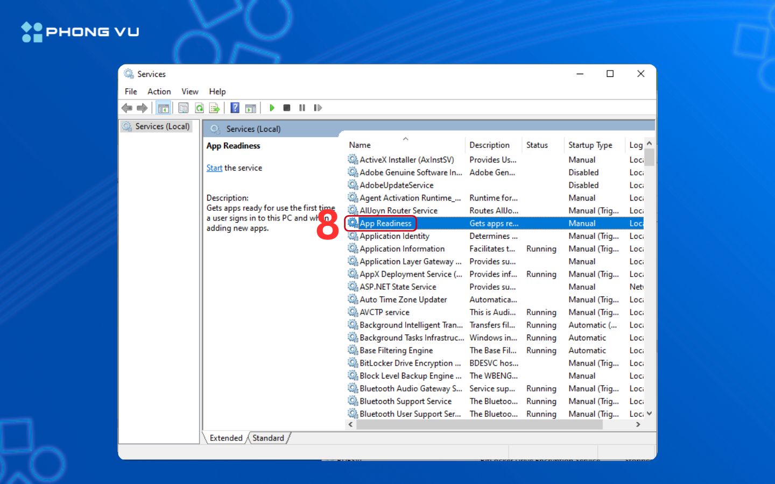Click the Back arrow in toolbar
The width and height of the screenshot is (775, 484).
[x=127, y=108]
